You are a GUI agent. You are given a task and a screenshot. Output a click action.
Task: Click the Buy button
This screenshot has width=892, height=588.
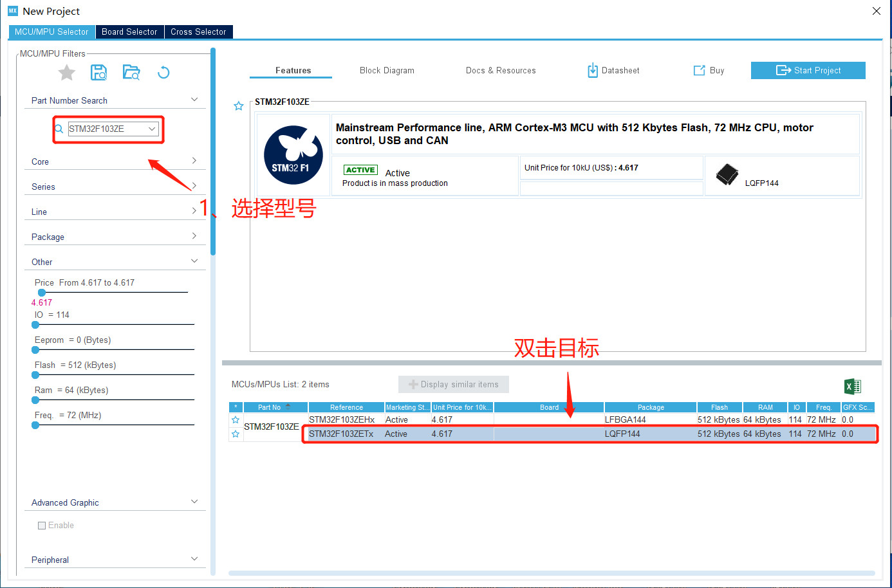tap(709, 71)
